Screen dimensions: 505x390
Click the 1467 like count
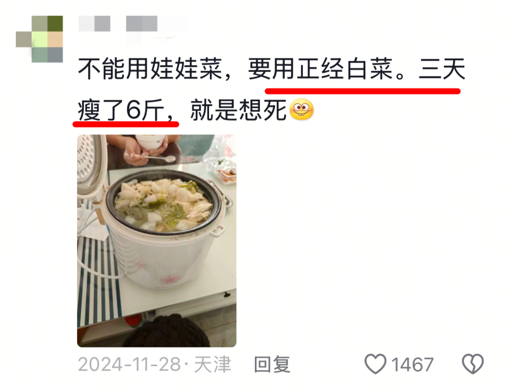[x=412, y=365]
